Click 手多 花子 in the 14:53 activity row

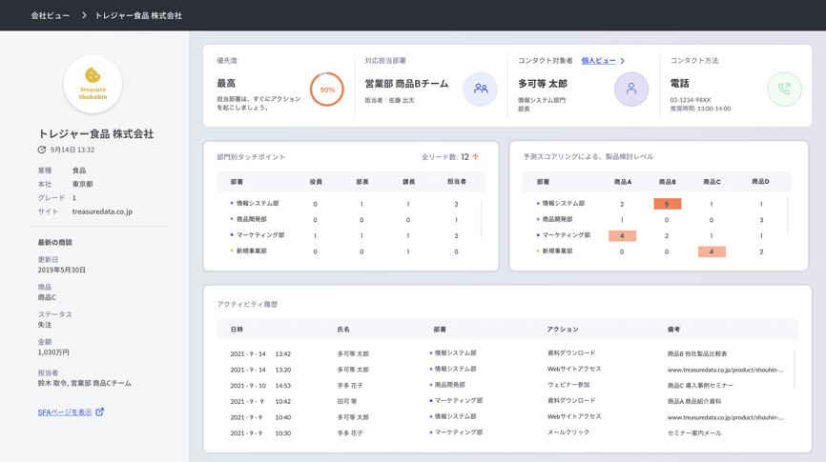[x=350, y=385]
